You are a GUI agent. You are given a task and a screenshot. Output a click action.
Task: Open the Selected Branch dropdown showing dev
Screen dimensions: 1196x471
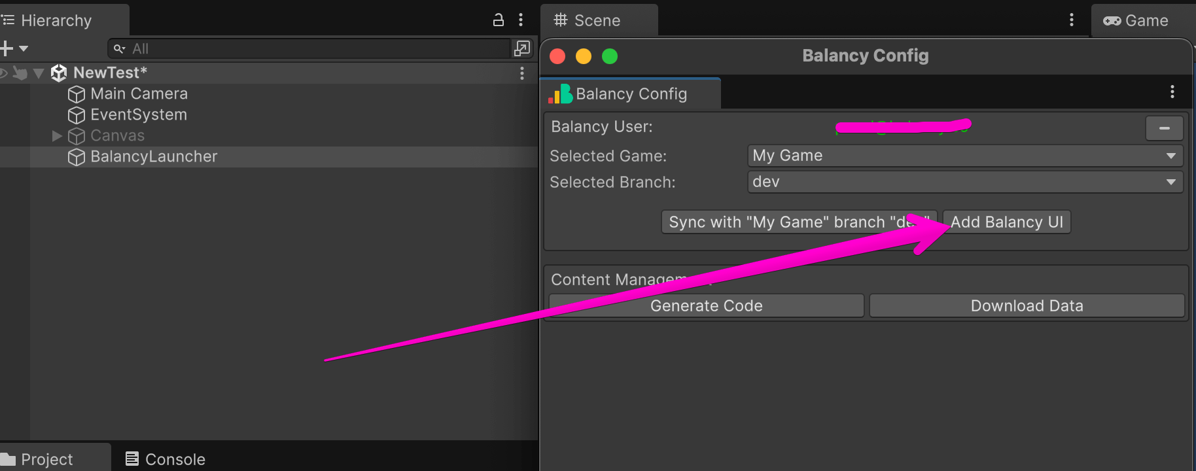(964, 182)
